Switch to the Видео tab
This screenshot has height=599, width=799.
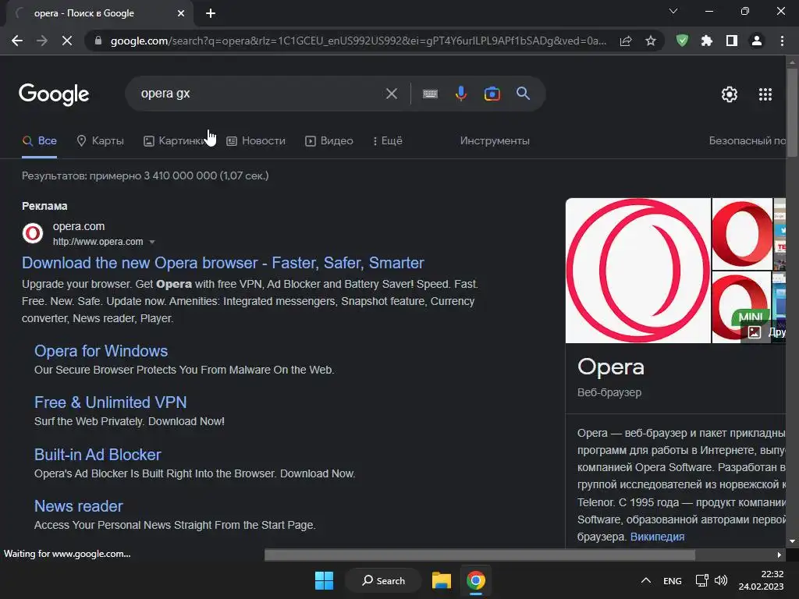pos(328,141)
